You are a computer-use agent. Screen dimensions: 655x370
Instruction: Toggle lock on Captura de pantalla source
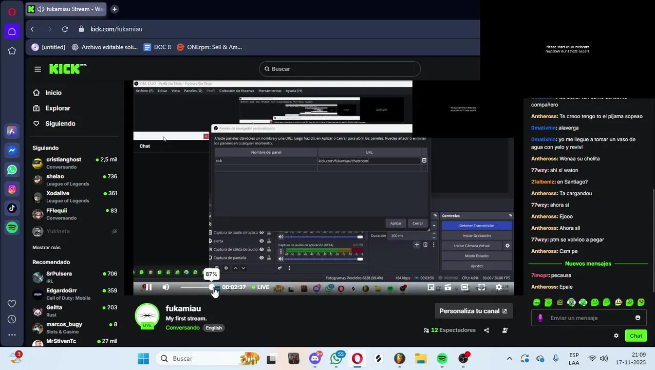coord(269,257)
